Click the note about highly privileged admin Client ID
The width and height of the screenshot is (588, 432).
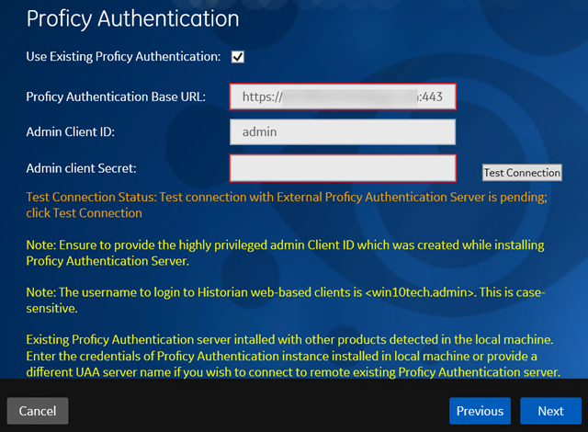tap(285, 253)
